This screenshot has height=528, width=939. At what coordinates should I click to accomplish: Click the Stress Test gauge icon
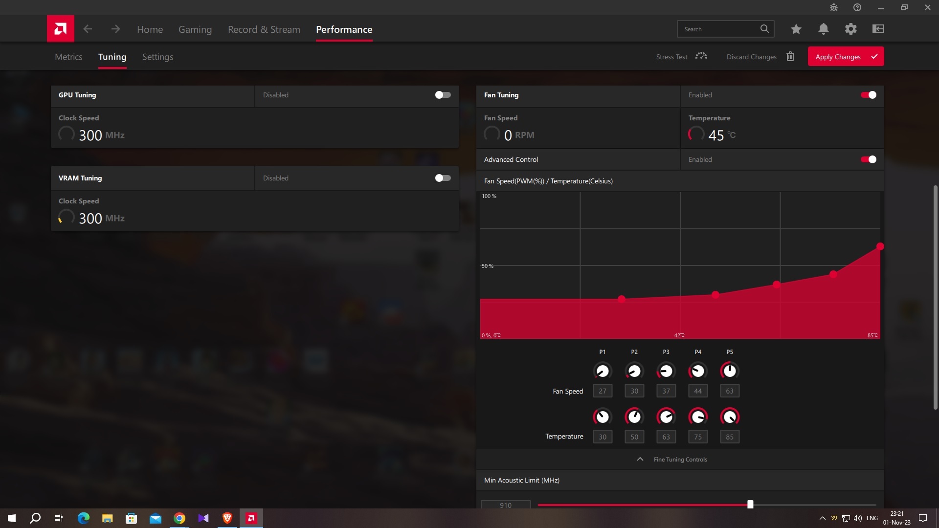pos(701,56)
